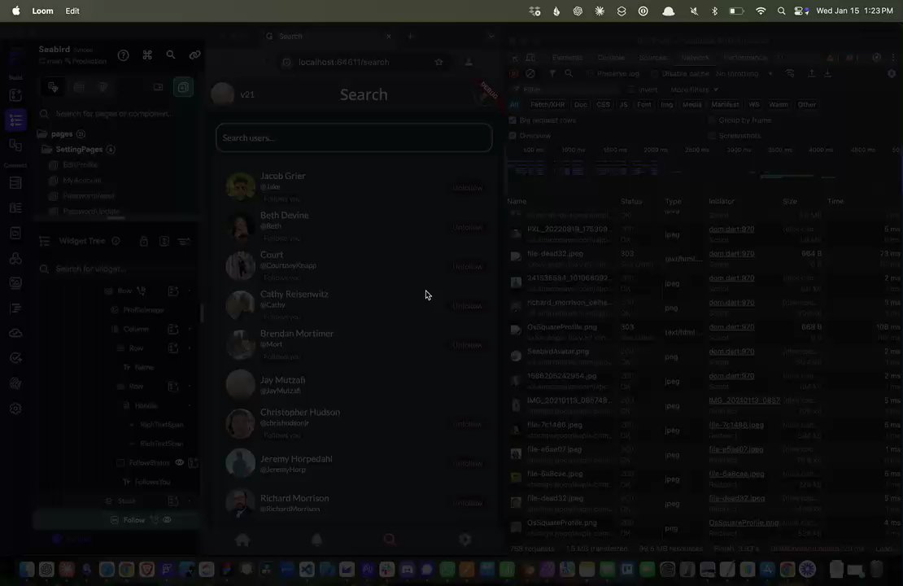This screenshot has width=903, height=586.
Task: Enable Screenshots checkbox
Action: click(x=712, y=136)
